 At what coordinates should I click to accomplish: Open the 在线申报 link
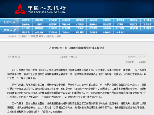pos(53,32)
